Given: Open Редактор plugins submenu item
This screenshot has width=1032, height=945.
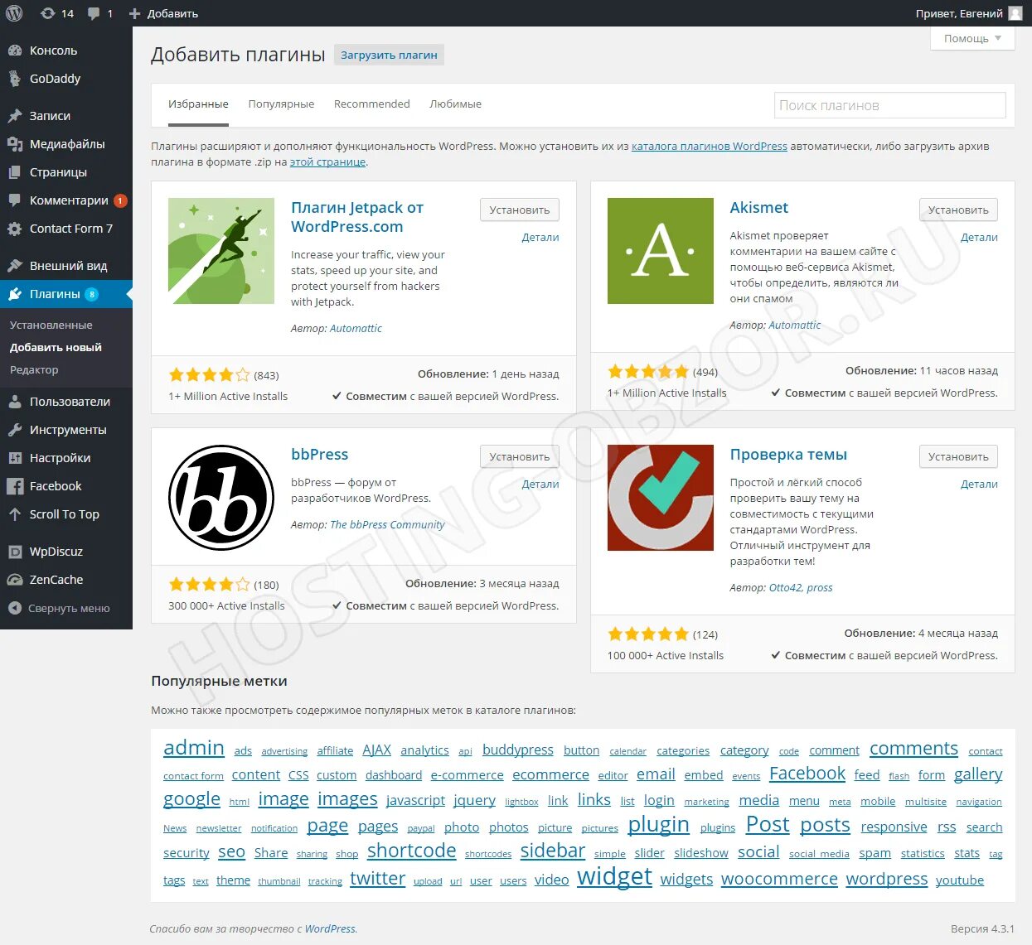Looking at the screenshot, I should tap(34, 370).
